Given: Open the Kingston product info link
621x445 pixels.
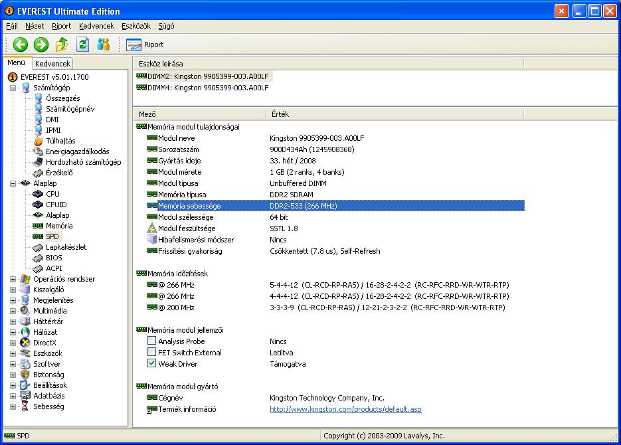Looking at the screenshot, I should 345,409.
